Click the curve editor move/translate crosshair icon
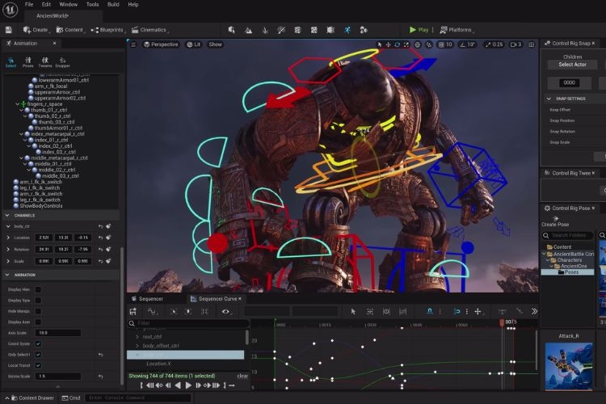Viewport: 606px width, 404px height. (478, 311)
